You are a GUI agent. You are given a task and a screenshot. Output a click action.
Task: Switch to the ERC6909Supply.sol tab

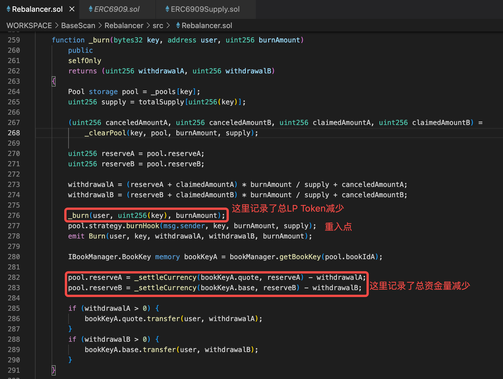(x=205, y=9)
